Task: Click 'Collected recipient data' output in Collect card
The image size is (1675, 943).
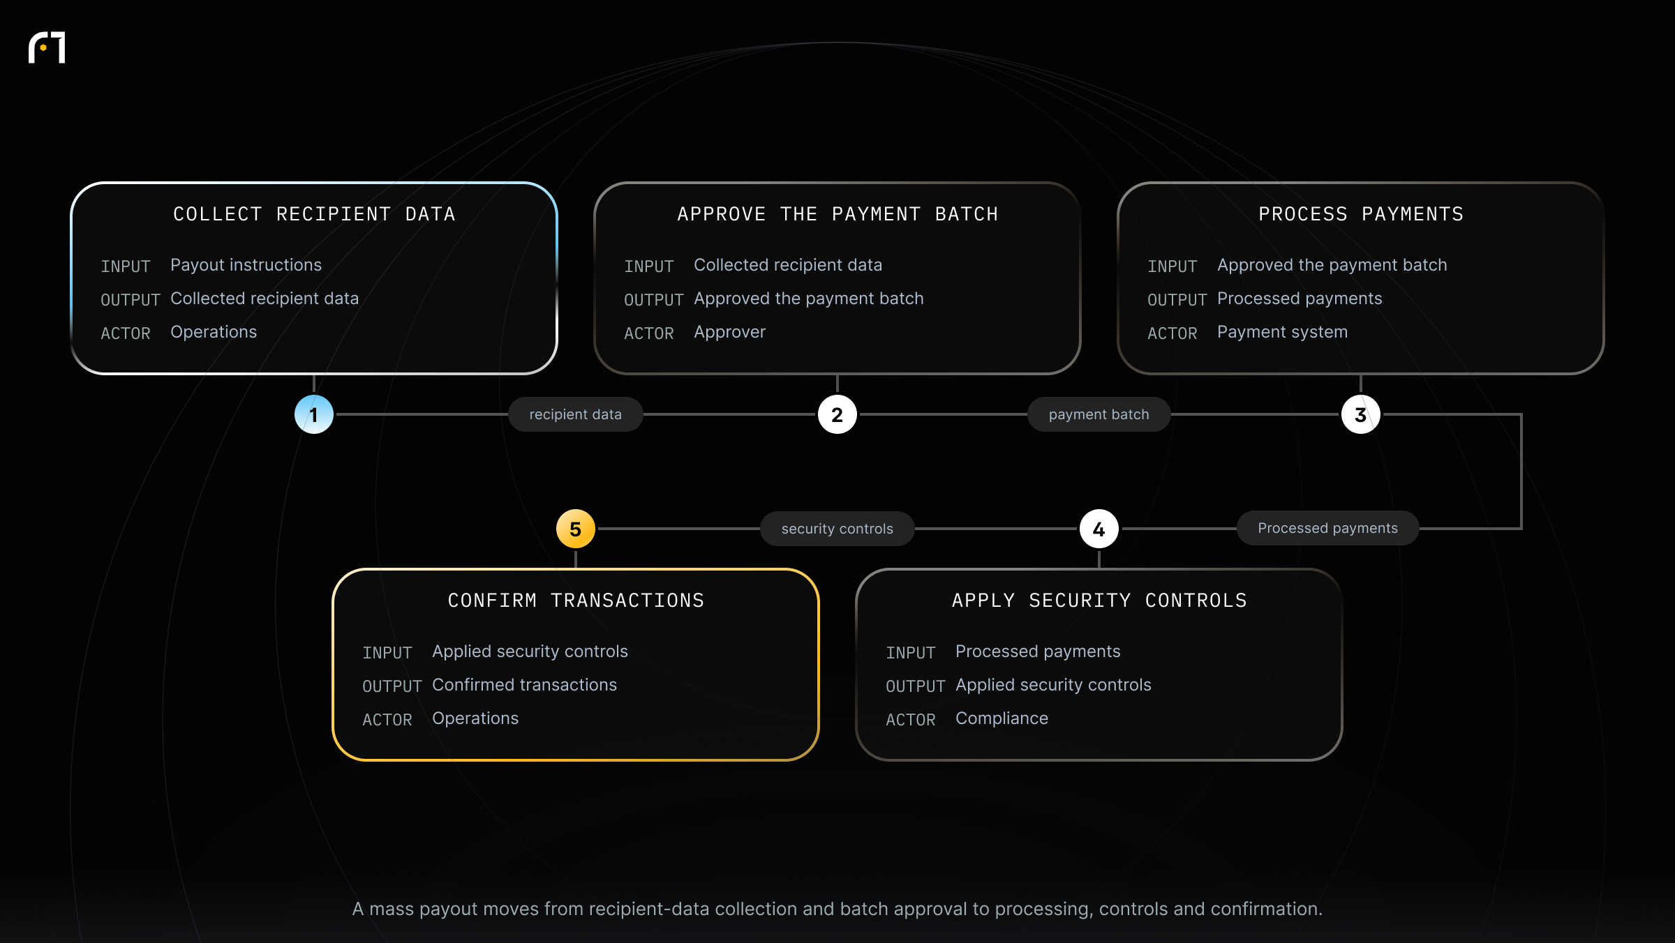Action: [x=265, y=299]
